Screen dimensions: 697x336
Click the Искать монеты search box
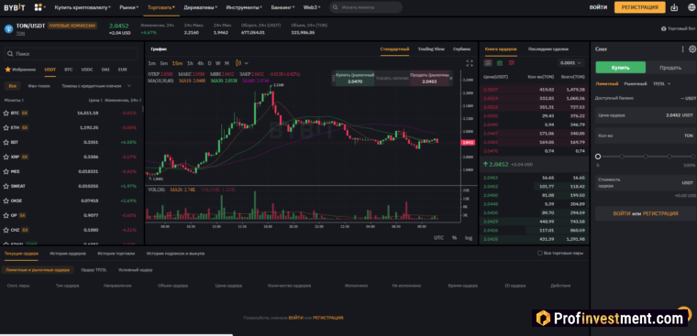(366, 7)
